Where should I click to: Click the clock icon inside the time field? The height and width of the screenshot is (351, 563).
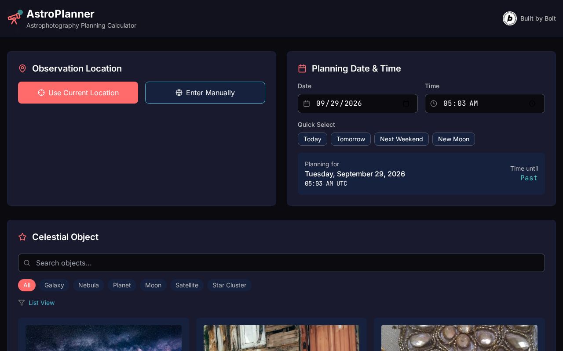(x=434, y=104)
